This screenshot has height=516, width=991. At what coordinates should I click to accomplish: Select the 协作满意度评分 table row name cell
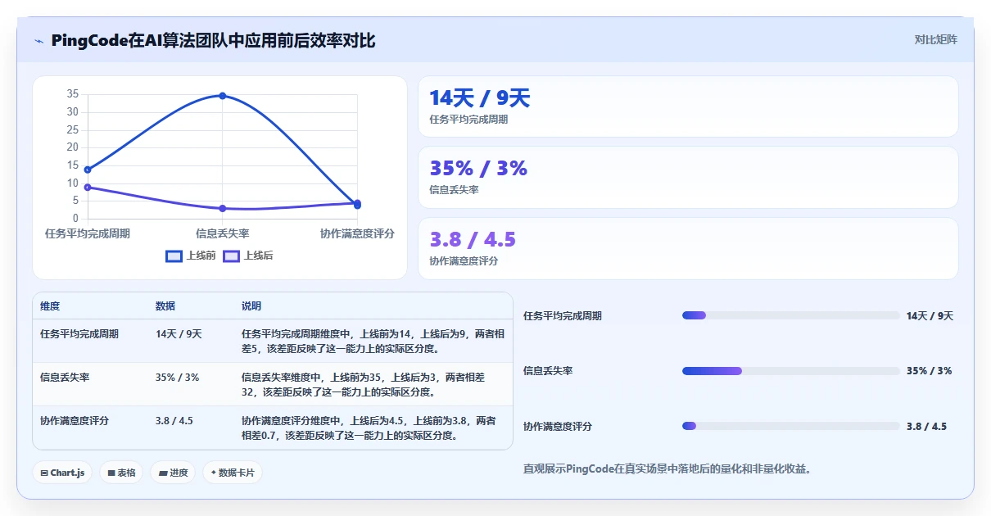(x=75, y=421)
